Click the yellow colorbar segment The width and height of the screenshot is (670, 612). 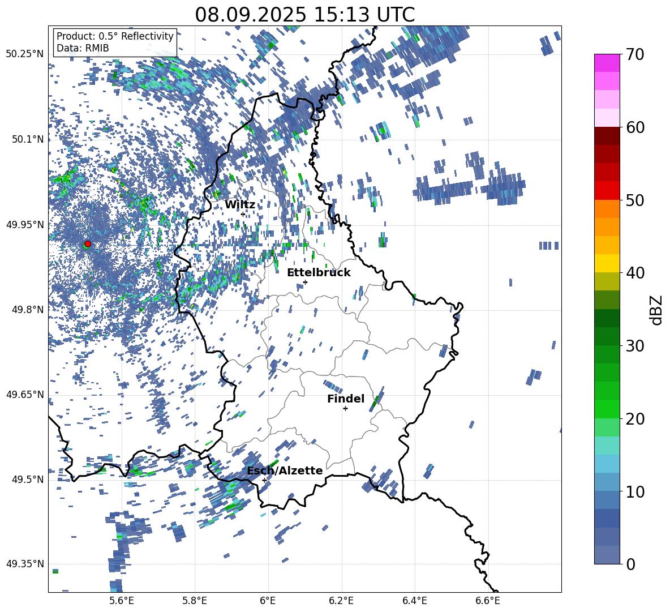coord(607,263)
